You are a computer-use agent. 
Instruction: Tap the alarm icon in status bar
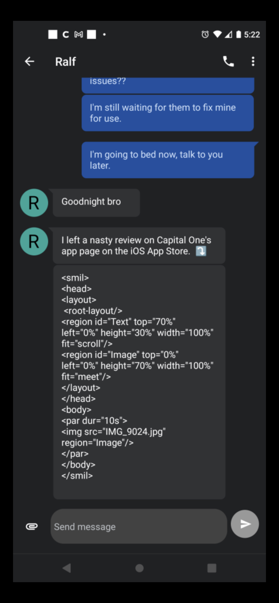tap(205, 34)
